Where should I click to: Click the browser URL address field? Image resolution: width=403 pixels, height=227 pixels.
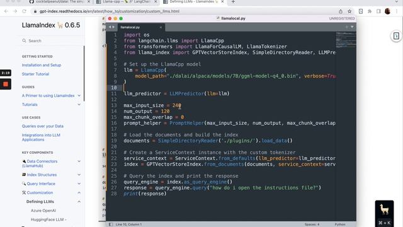click(x=185, y=11)
